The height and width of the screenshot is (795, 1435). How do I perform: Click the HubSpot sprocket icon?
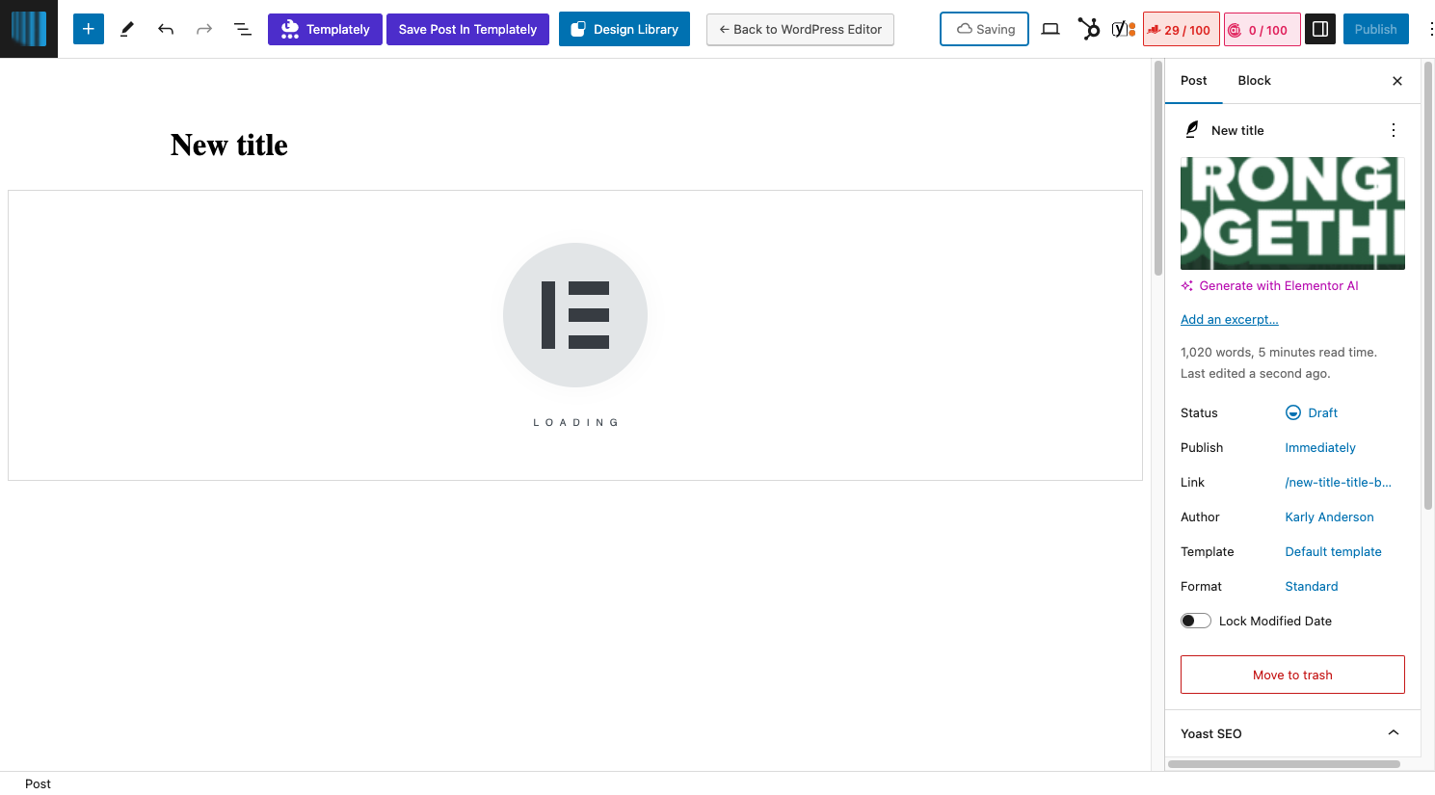click(1088, 29)
